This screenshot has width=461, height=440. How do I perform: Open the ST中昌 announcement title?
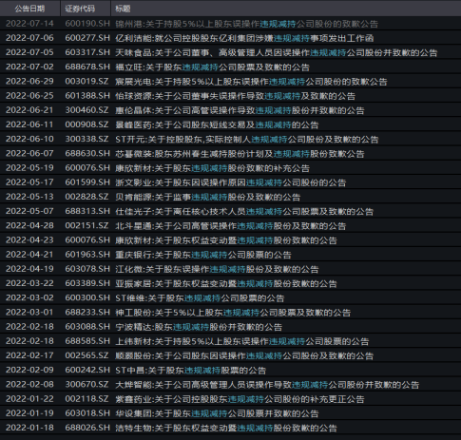[x=190, y=371]
